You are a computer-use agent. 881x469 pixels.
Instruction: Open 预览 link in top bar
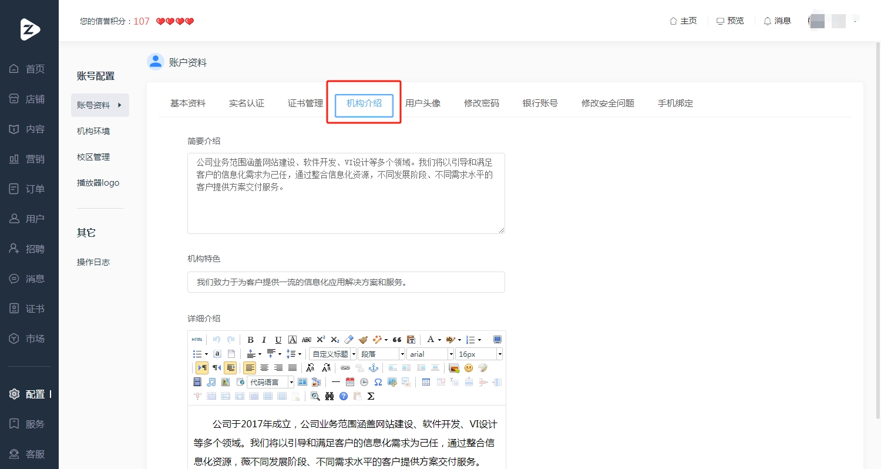(730, 21)
